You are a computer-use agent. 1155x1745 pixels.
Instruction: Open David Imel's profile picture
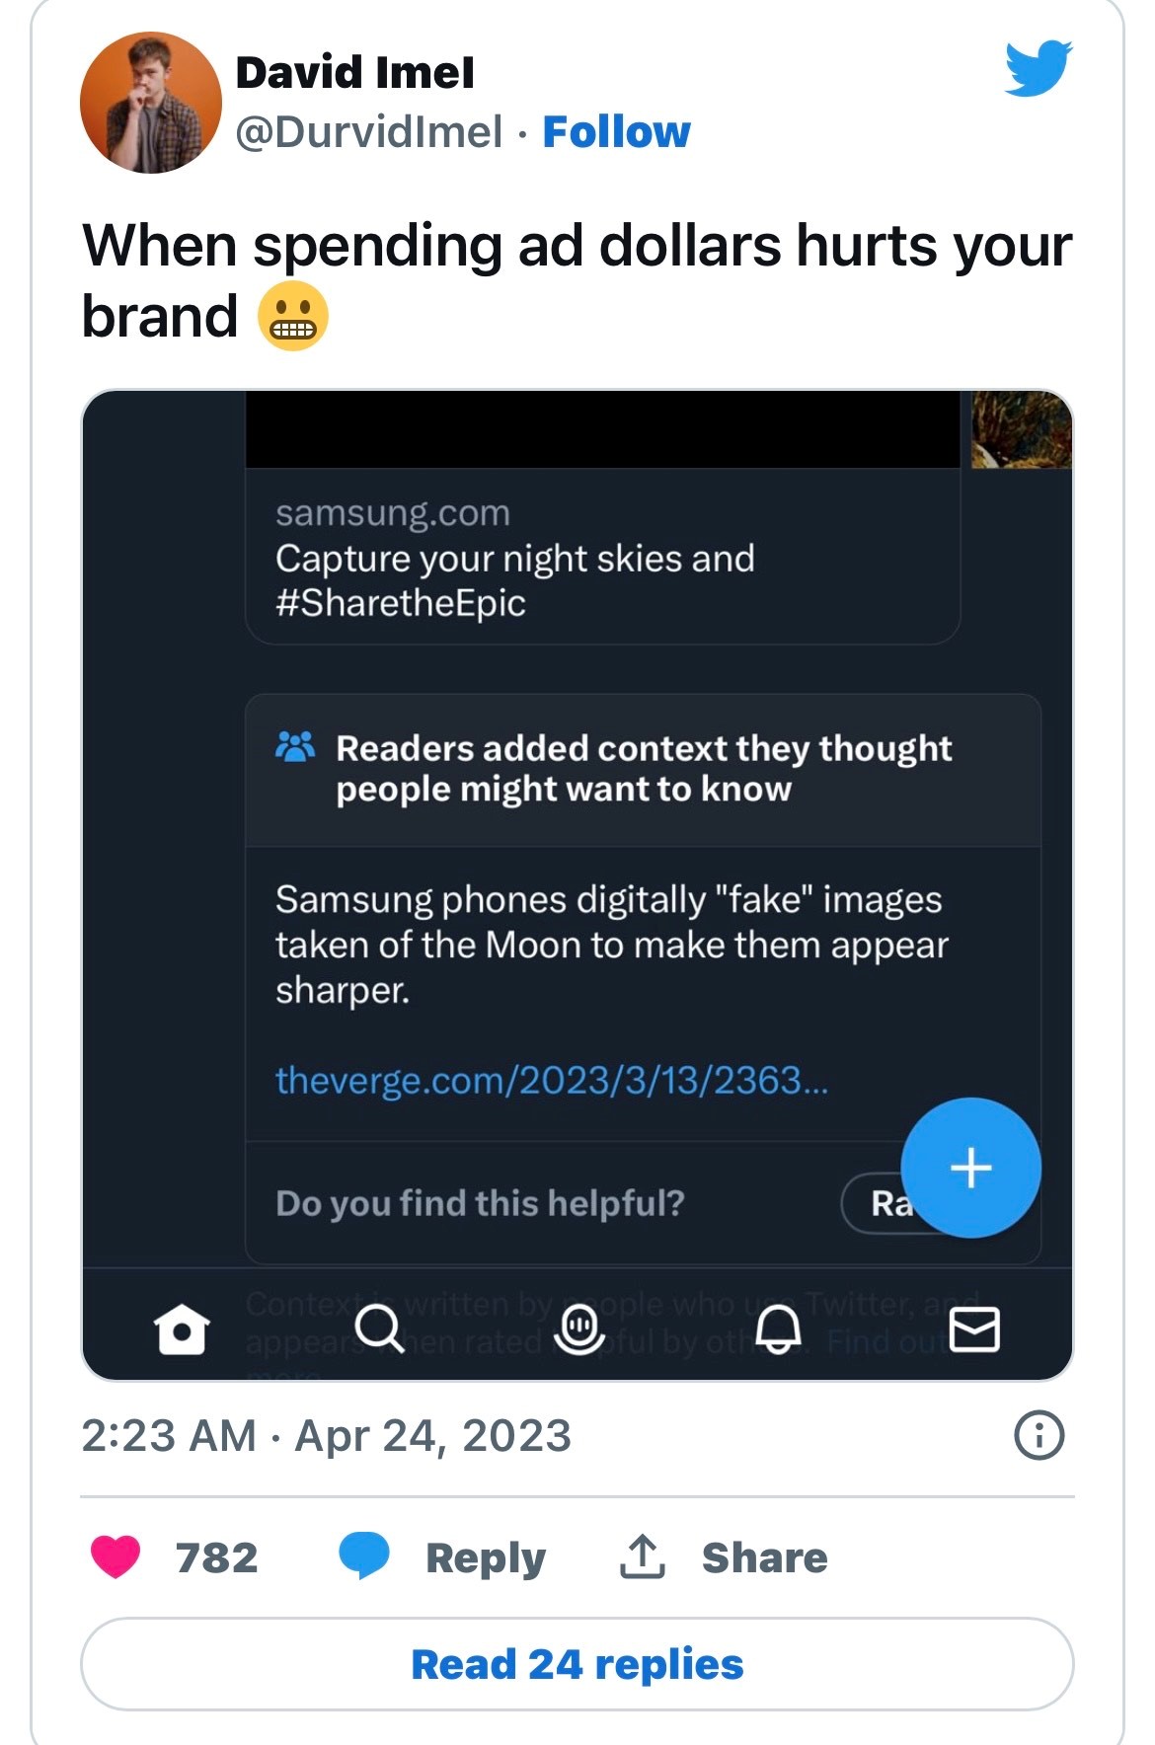(x=150, y=103)
